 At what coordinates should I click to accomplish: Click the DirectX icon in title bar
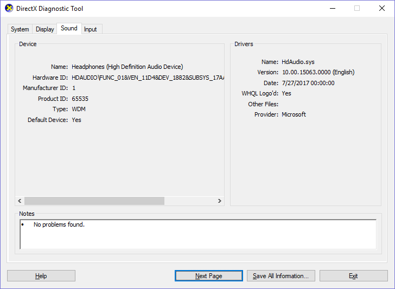(9, 8)
